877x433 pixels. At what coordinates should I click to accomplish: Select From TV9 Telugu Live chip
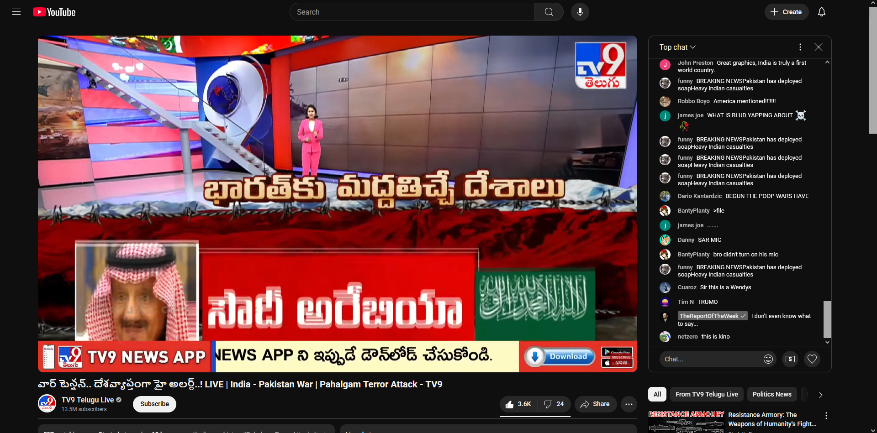click(707, 394)
